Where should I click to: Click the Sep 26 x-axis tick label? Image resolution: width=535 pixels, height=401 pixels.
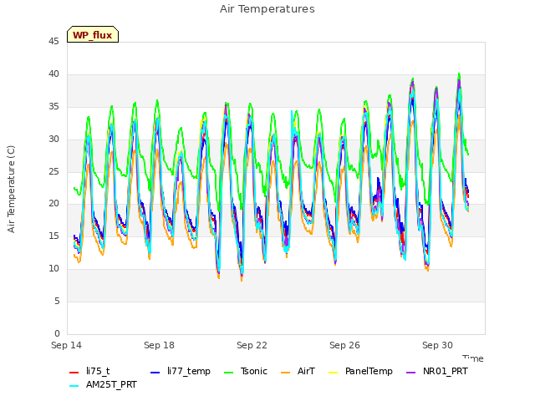[x=344, y=345]
